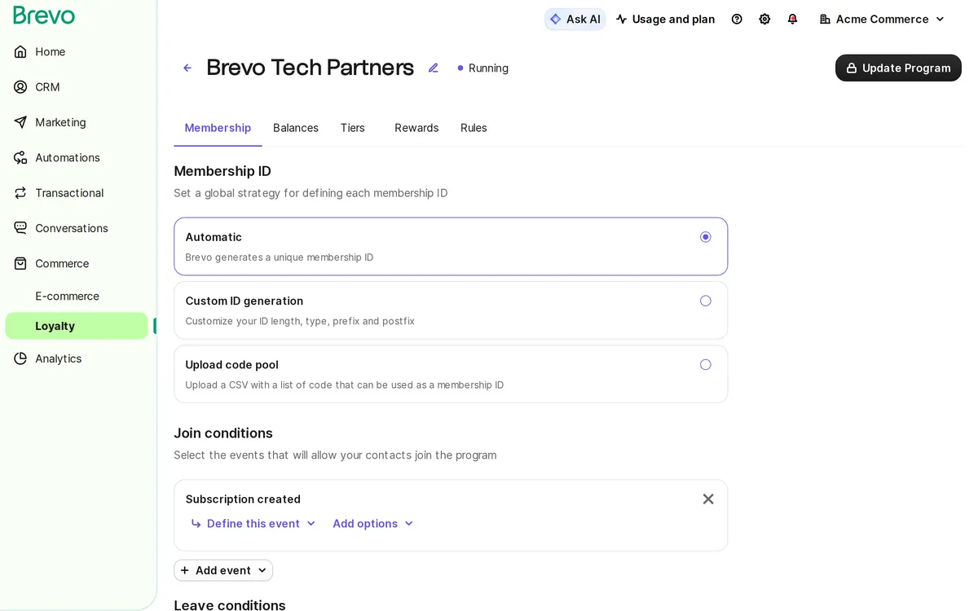The image size is (978, 611).
Task: Switch to the Balances tab
Action: 296,128
